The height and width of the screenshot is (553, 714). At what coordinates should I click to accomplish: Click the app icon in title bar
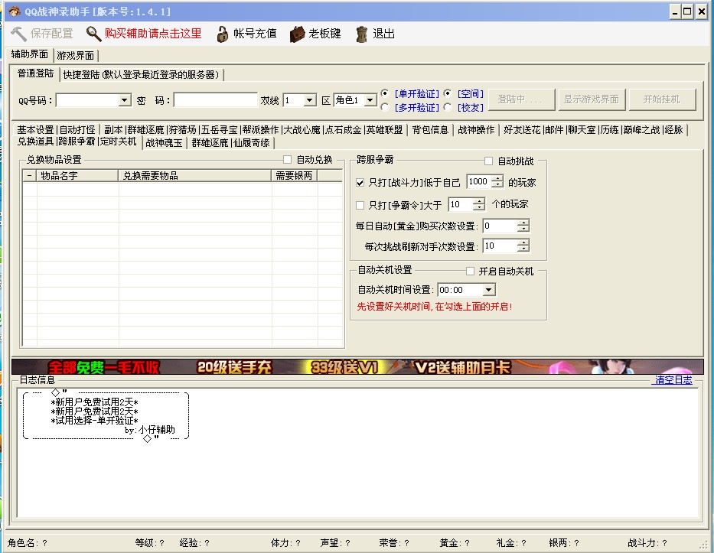tap(15, 11)
